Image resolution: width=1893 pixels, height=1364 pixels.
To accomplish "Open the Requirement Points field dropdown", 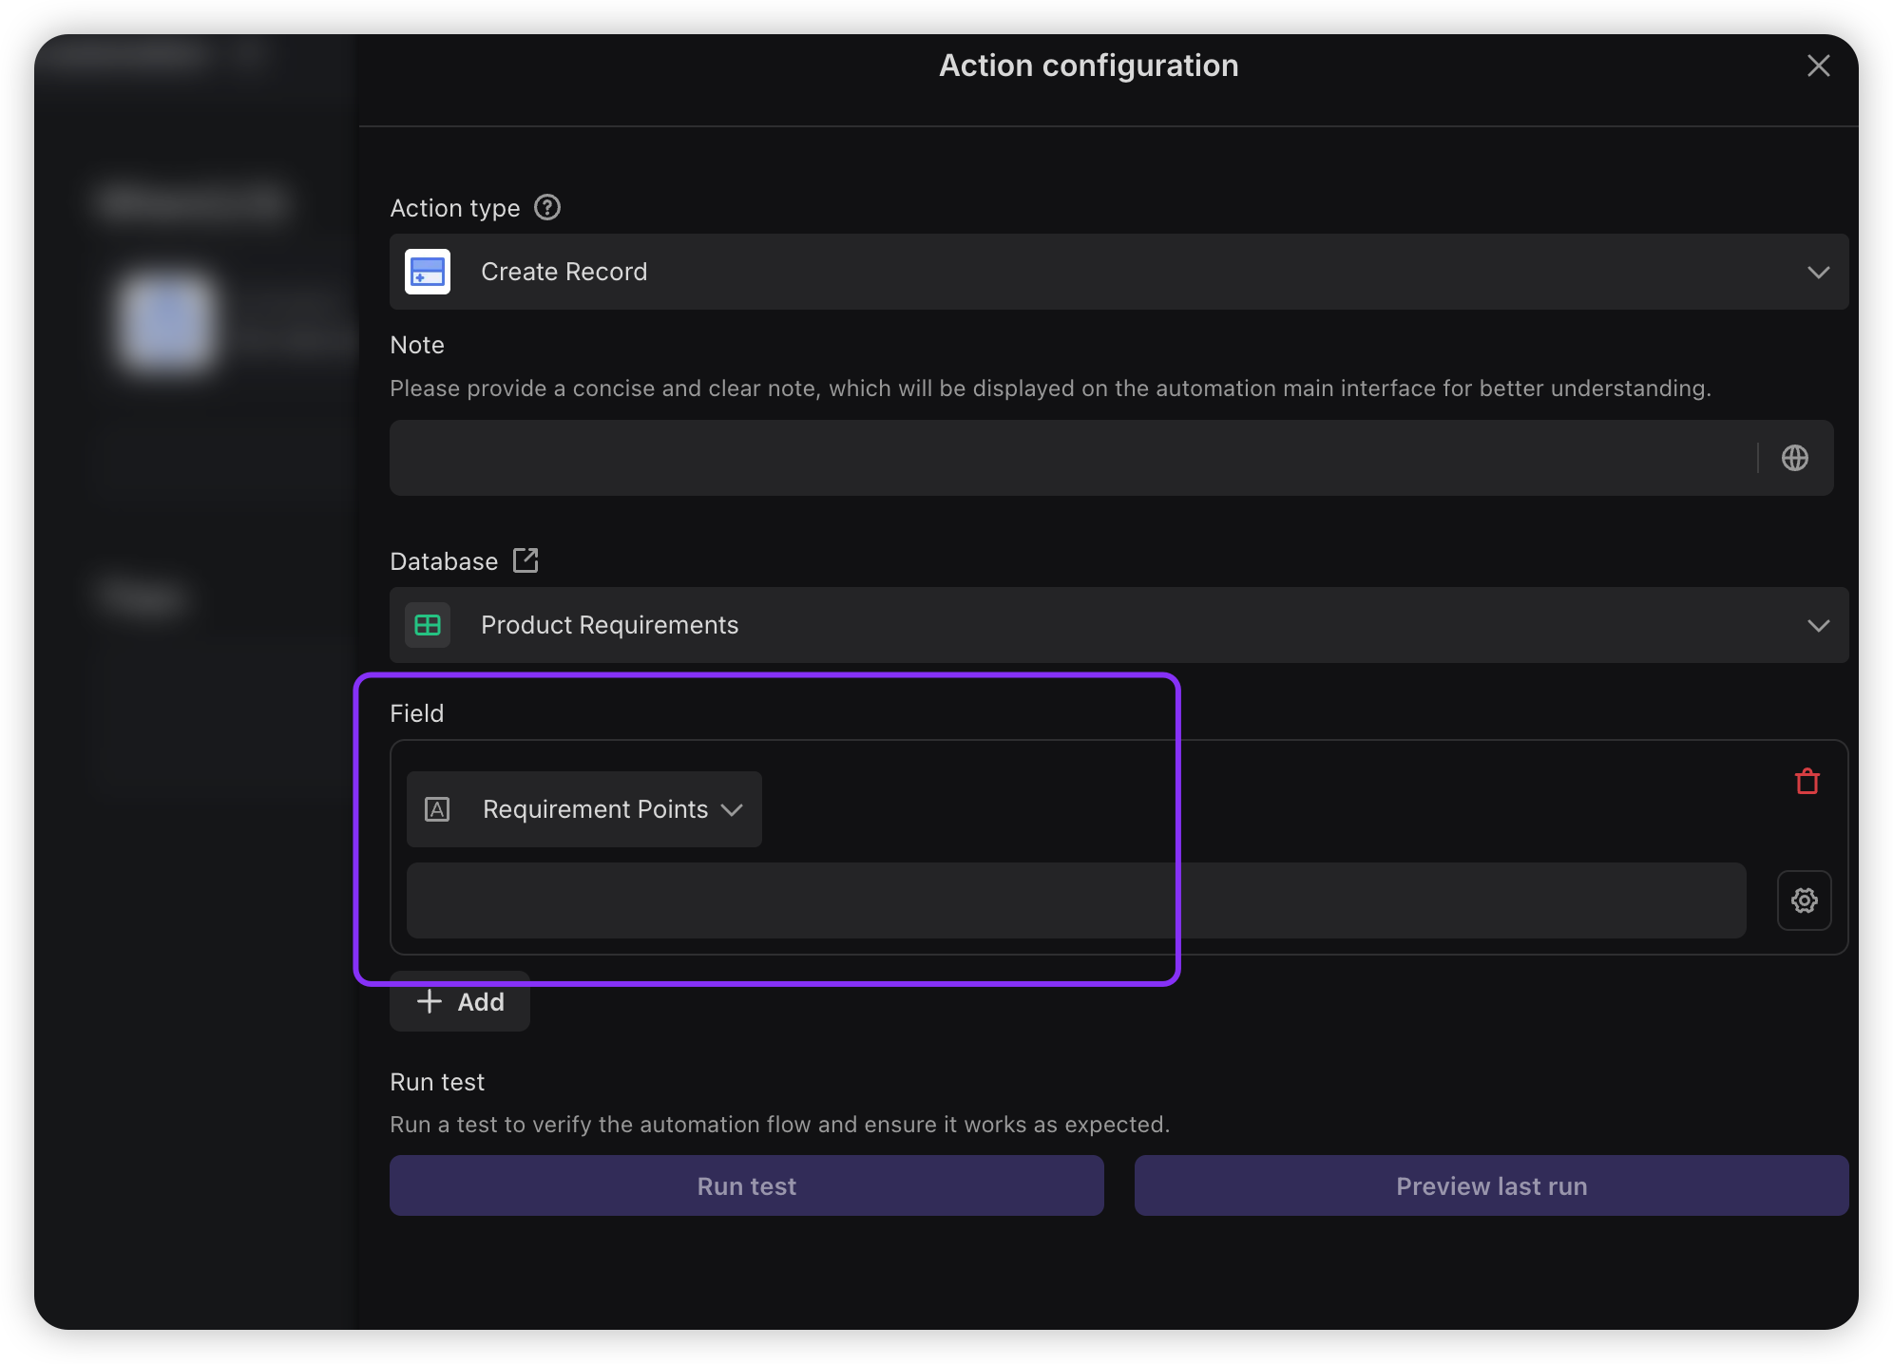I will pos(595,809).
